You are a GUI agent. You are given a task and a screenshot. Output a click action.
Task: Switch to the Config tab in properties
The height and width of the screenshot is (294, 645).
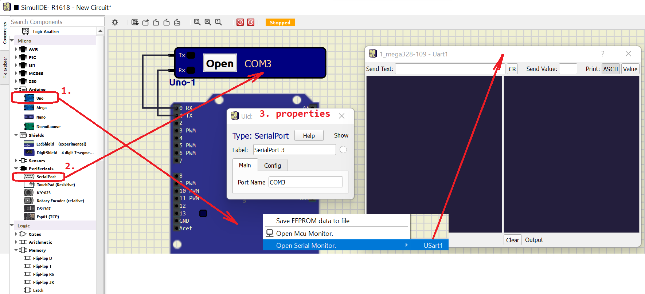tap(273, 166)
